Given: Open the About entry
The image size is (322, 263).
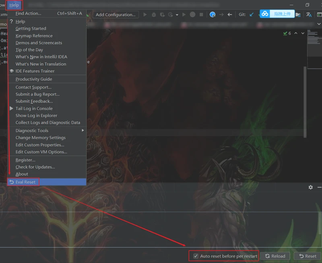Looking at the screenshot, I should [x=47, y=174].
